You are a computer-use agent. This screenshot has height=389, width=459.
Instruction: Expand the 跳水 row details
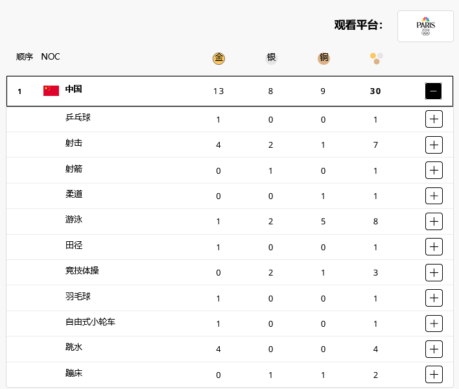click(434, 349)
